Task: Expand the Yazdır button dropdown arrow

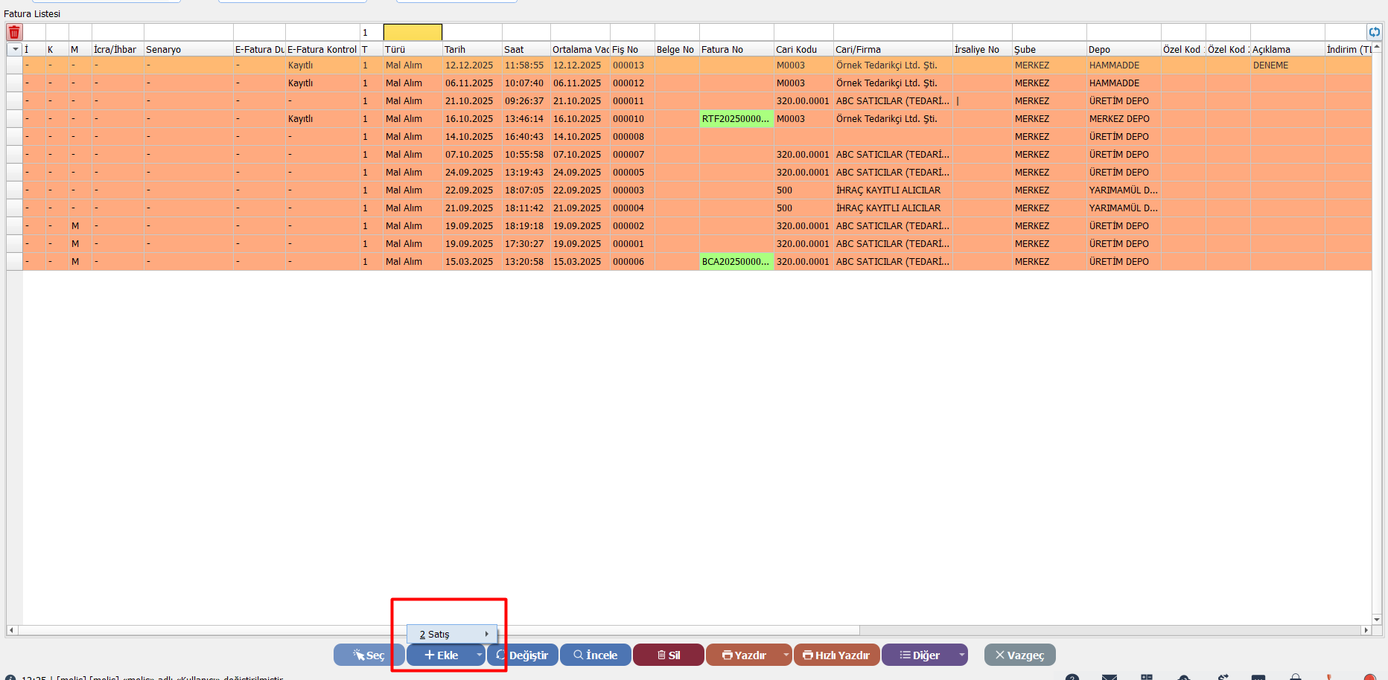Action: [786, 655]
